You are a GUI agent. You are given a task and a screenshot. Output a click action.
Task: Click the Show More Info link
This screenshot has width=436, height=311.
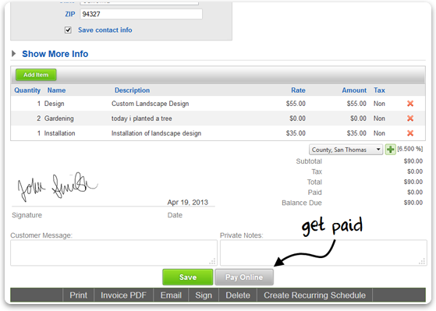point(55,54)
